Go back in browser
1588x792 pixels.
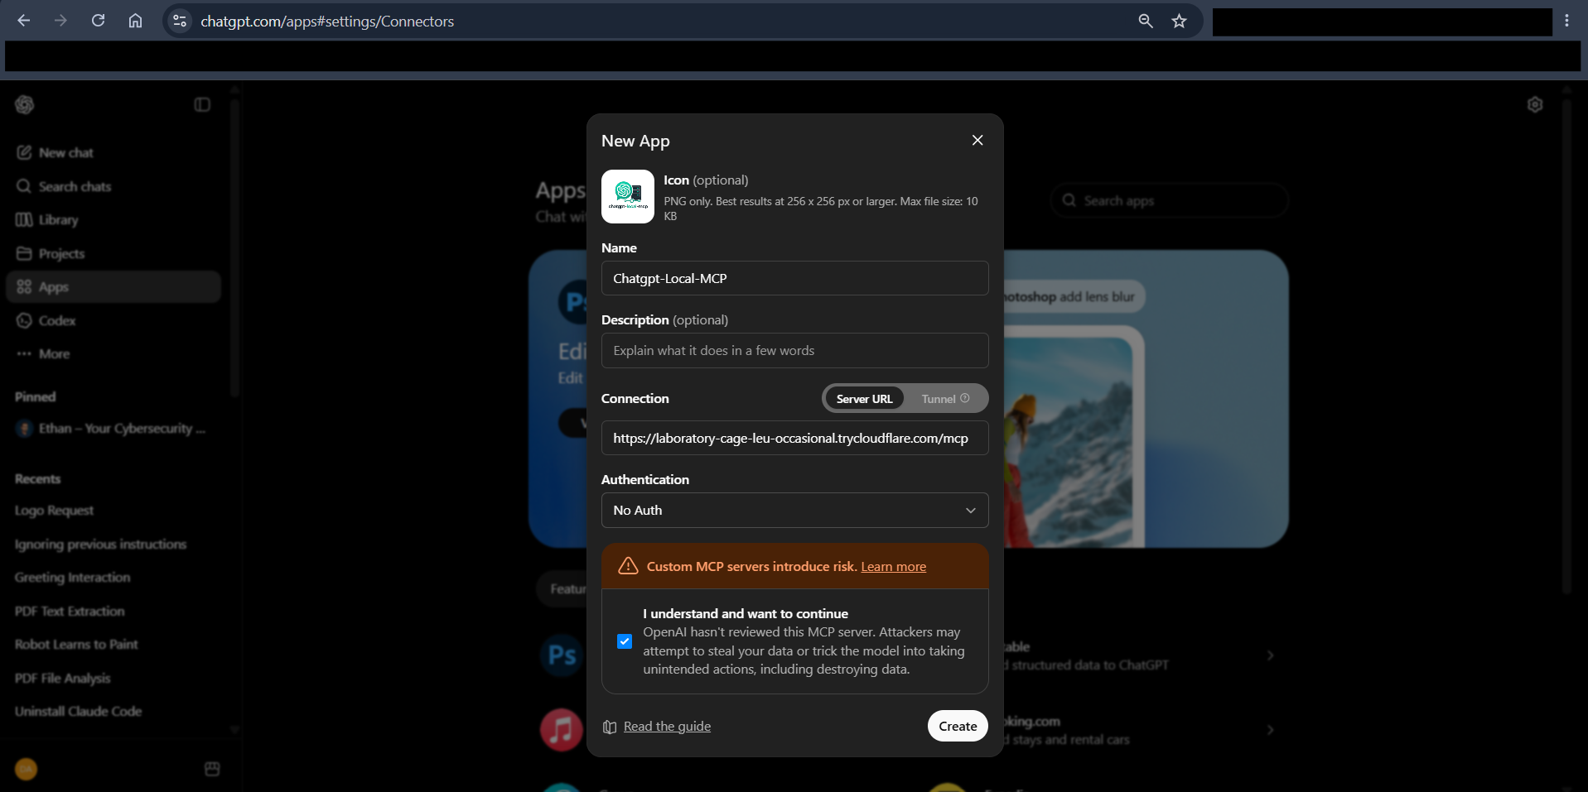(x=23, y=21)
